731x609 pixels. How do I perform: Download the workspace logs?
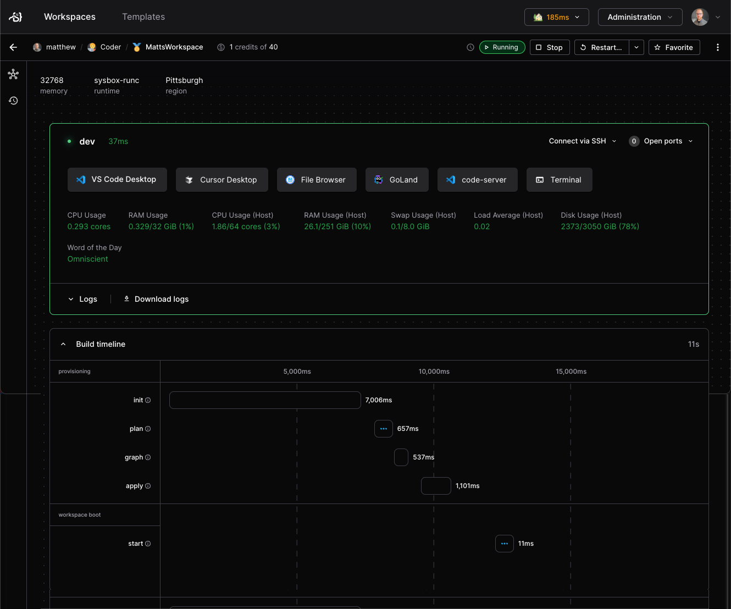point(156,299)
